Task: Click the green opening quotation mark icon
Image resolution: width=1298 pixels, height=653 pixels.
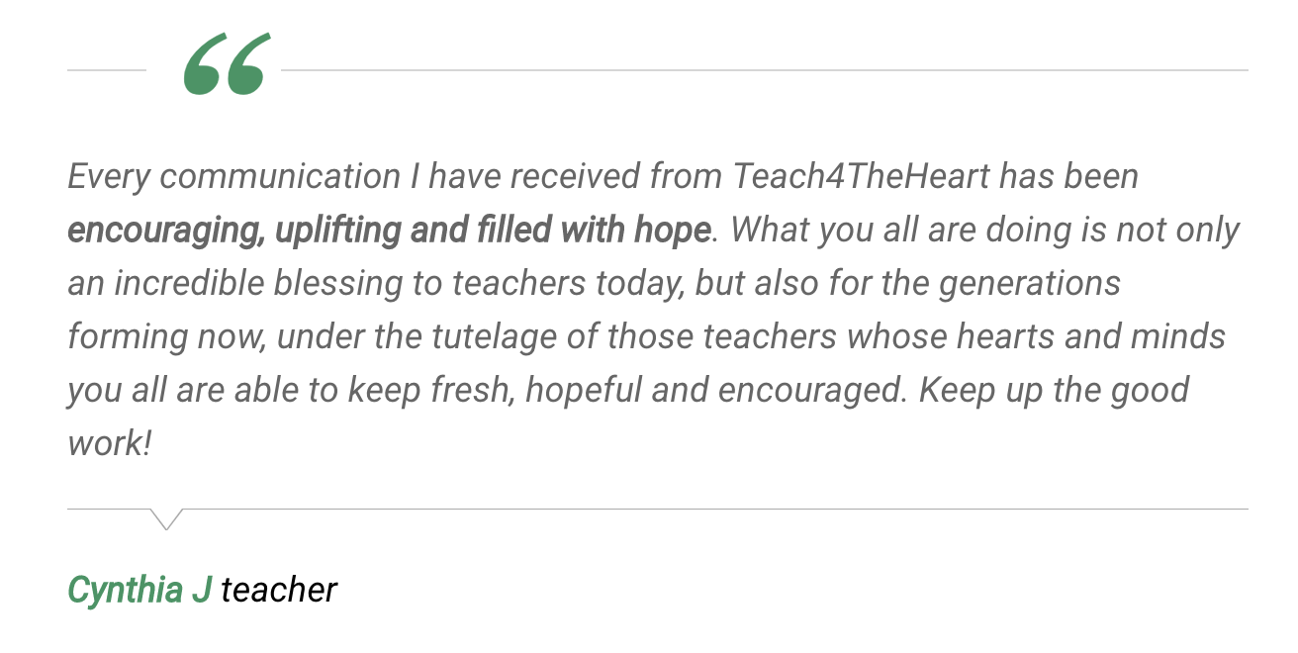Action: click(226, 64)
